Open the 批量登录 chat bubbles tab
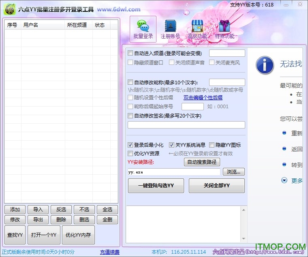This screenshot has width=308, height=257. 143,29
